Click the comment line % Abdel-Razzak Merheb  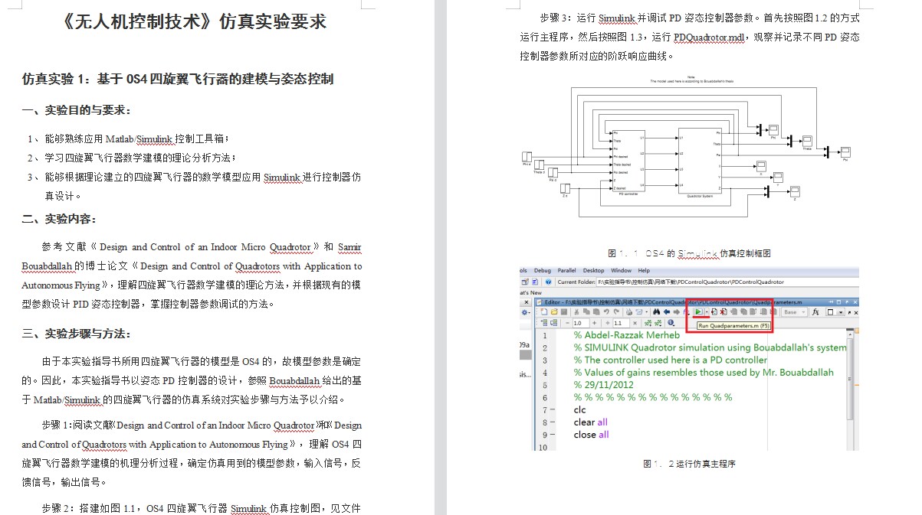coord(626,335)
